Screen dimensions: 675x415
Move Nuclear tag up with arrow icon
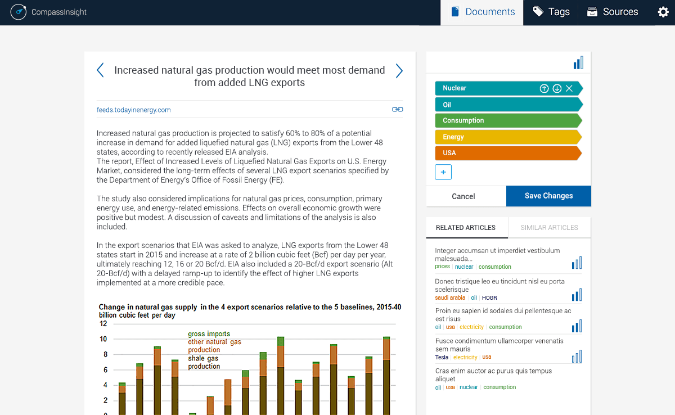click(544, 88)
